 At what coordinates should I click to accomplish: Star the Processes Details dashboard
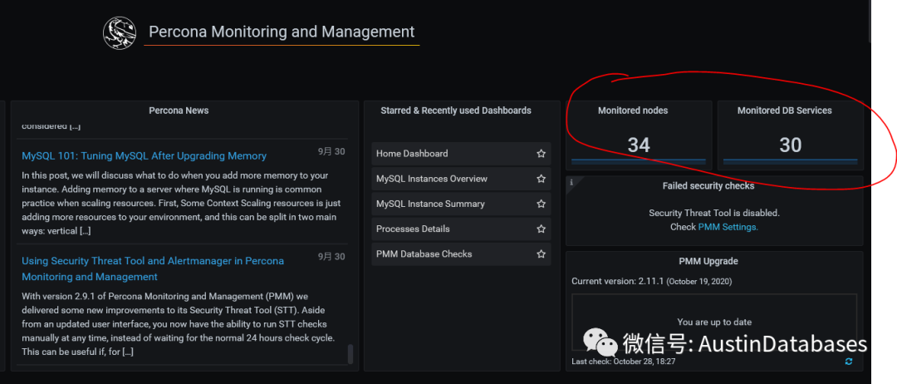click(x=541, y=229)
